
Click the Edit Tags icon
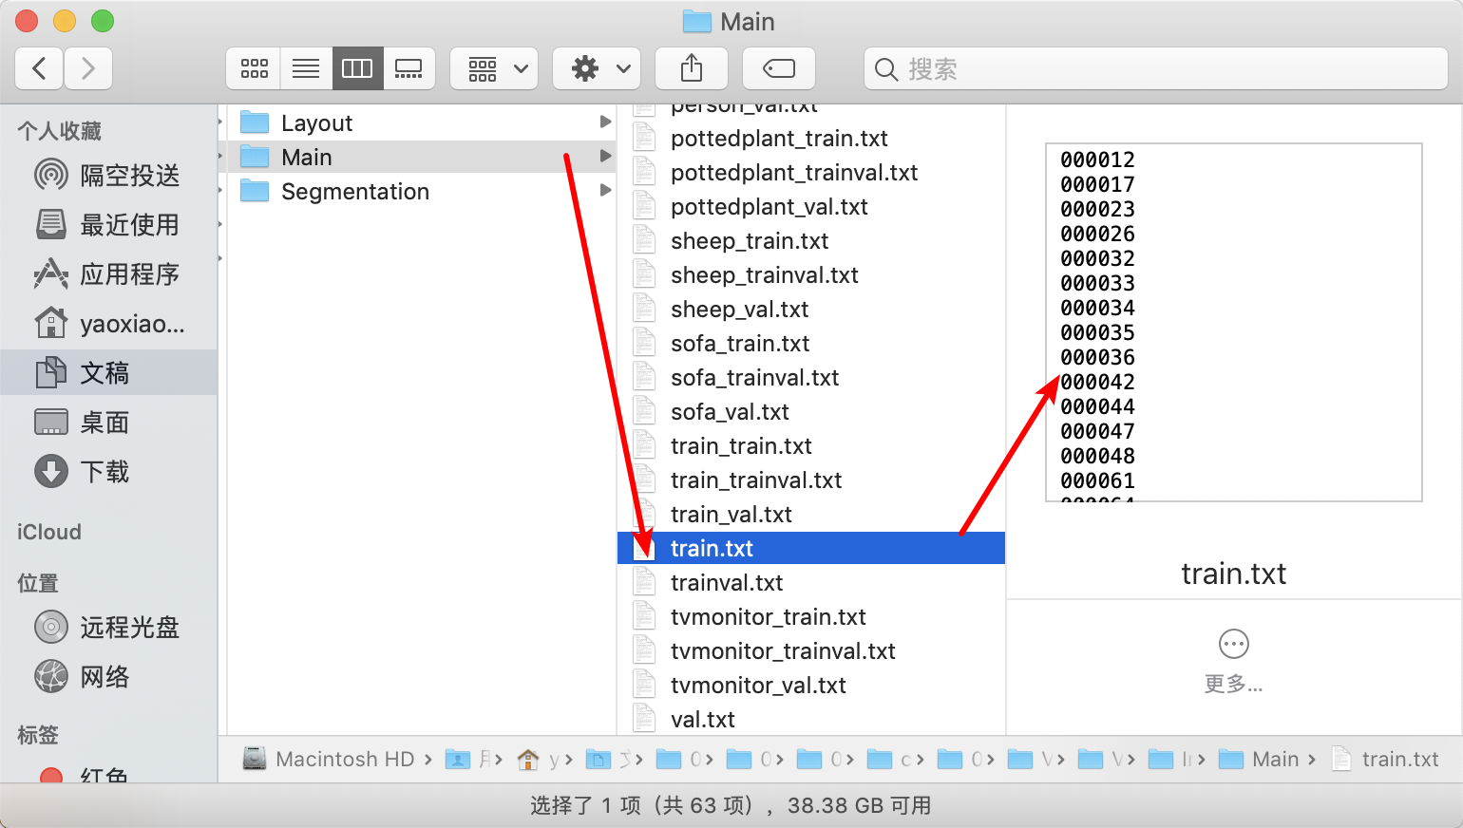(x=778, y=68)
